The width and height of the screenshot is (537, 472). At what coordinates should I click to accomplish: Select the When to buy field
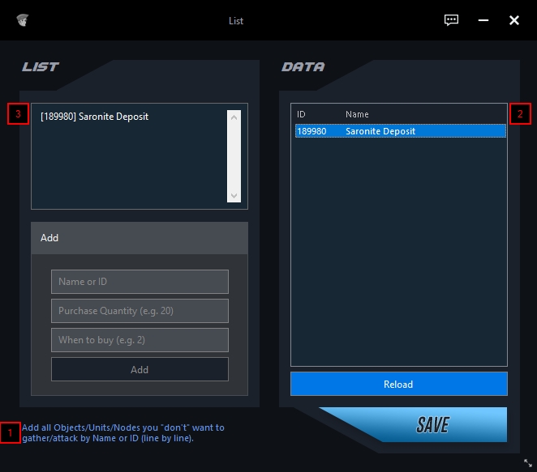(x=140, y=340)
